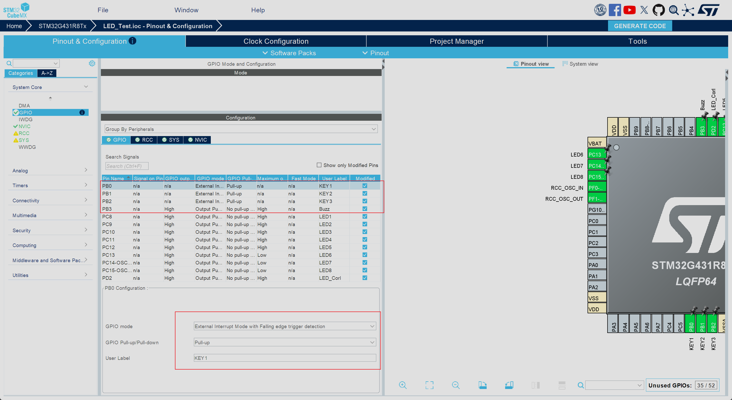Toggle Modified checkbox for PC8 LED1 row
Viewport: 732px width, 400px height.
point(364,216)
